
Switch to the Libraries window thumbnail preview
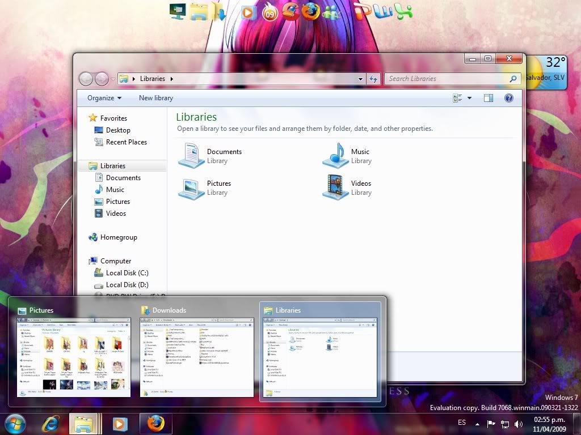pos(320,352)
